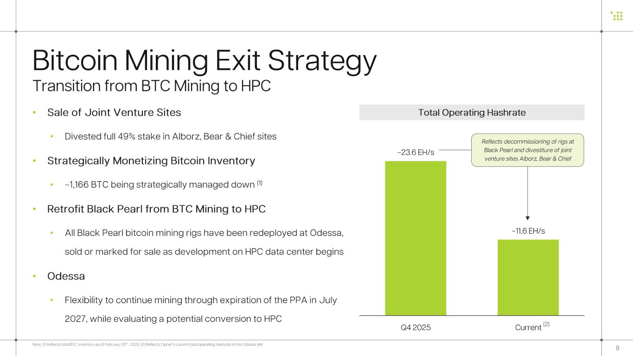Click the decommissioning callout box

click(527, 150)
